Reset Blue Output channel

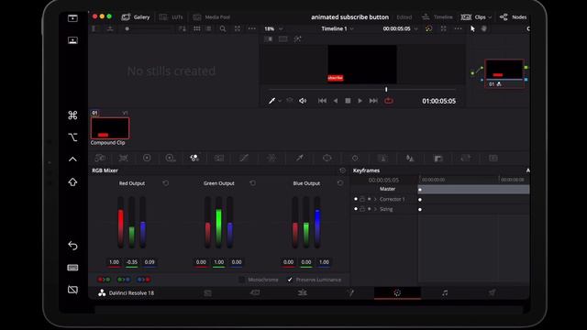point(340,183)
